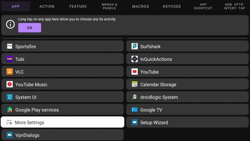Click the System UI icon
This screenshot has height=141, width=250.
(10, 97)
